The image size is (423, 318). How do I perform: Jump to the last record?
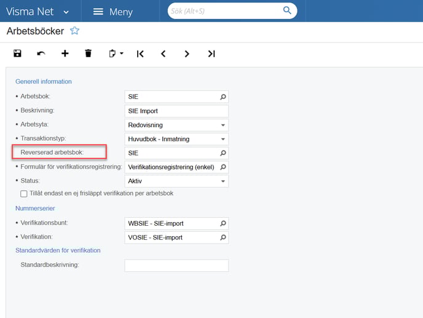[x=211, y=54]
